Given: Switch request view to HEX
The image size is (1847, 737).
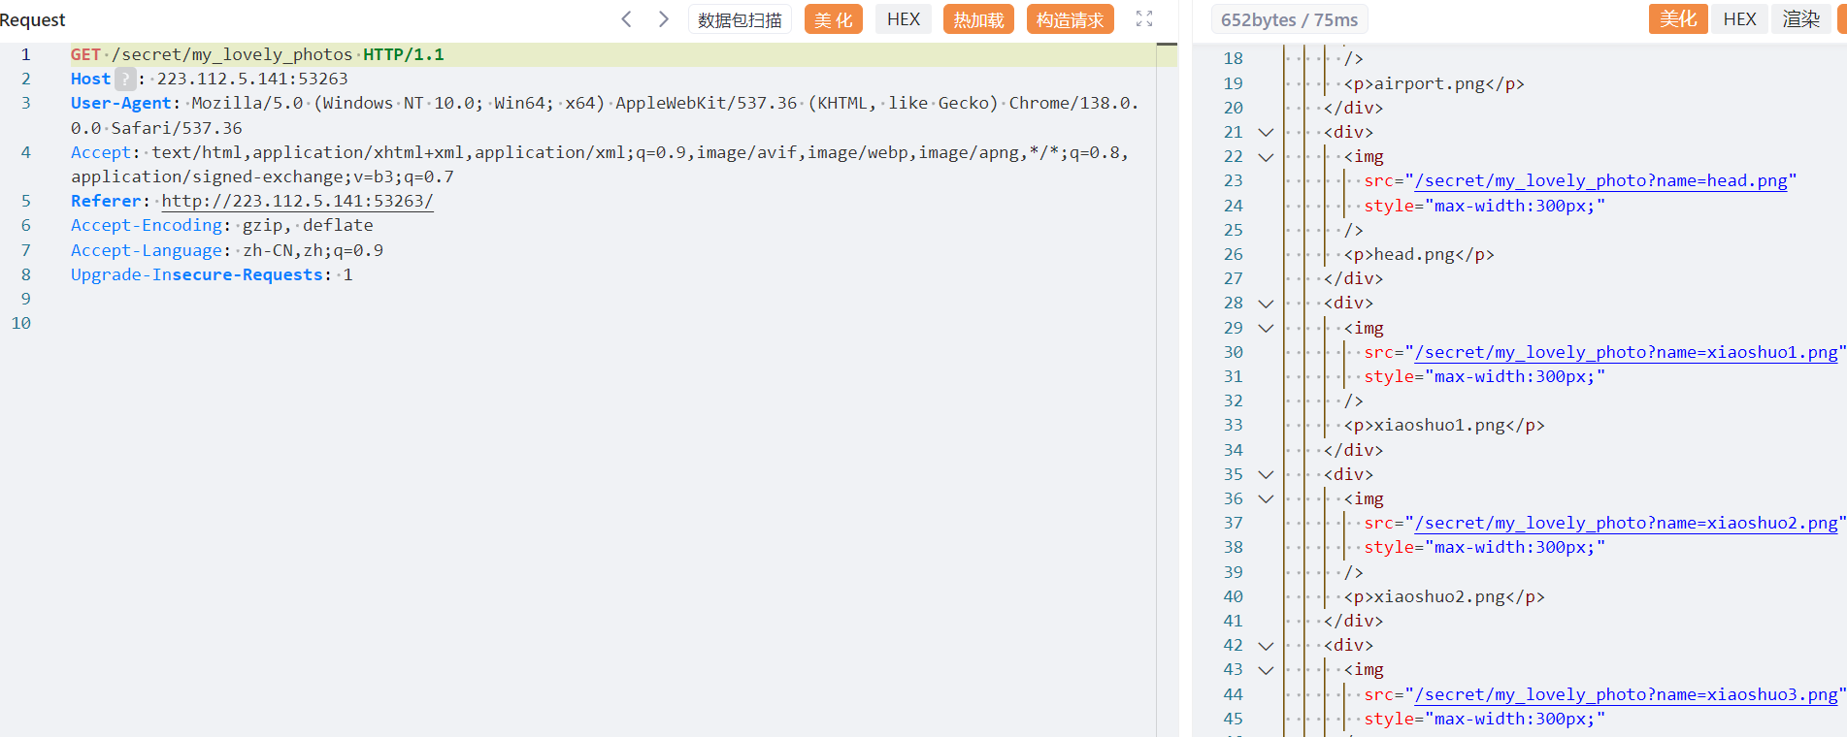Looking at the screenshot, I should (x=903, y=19).
